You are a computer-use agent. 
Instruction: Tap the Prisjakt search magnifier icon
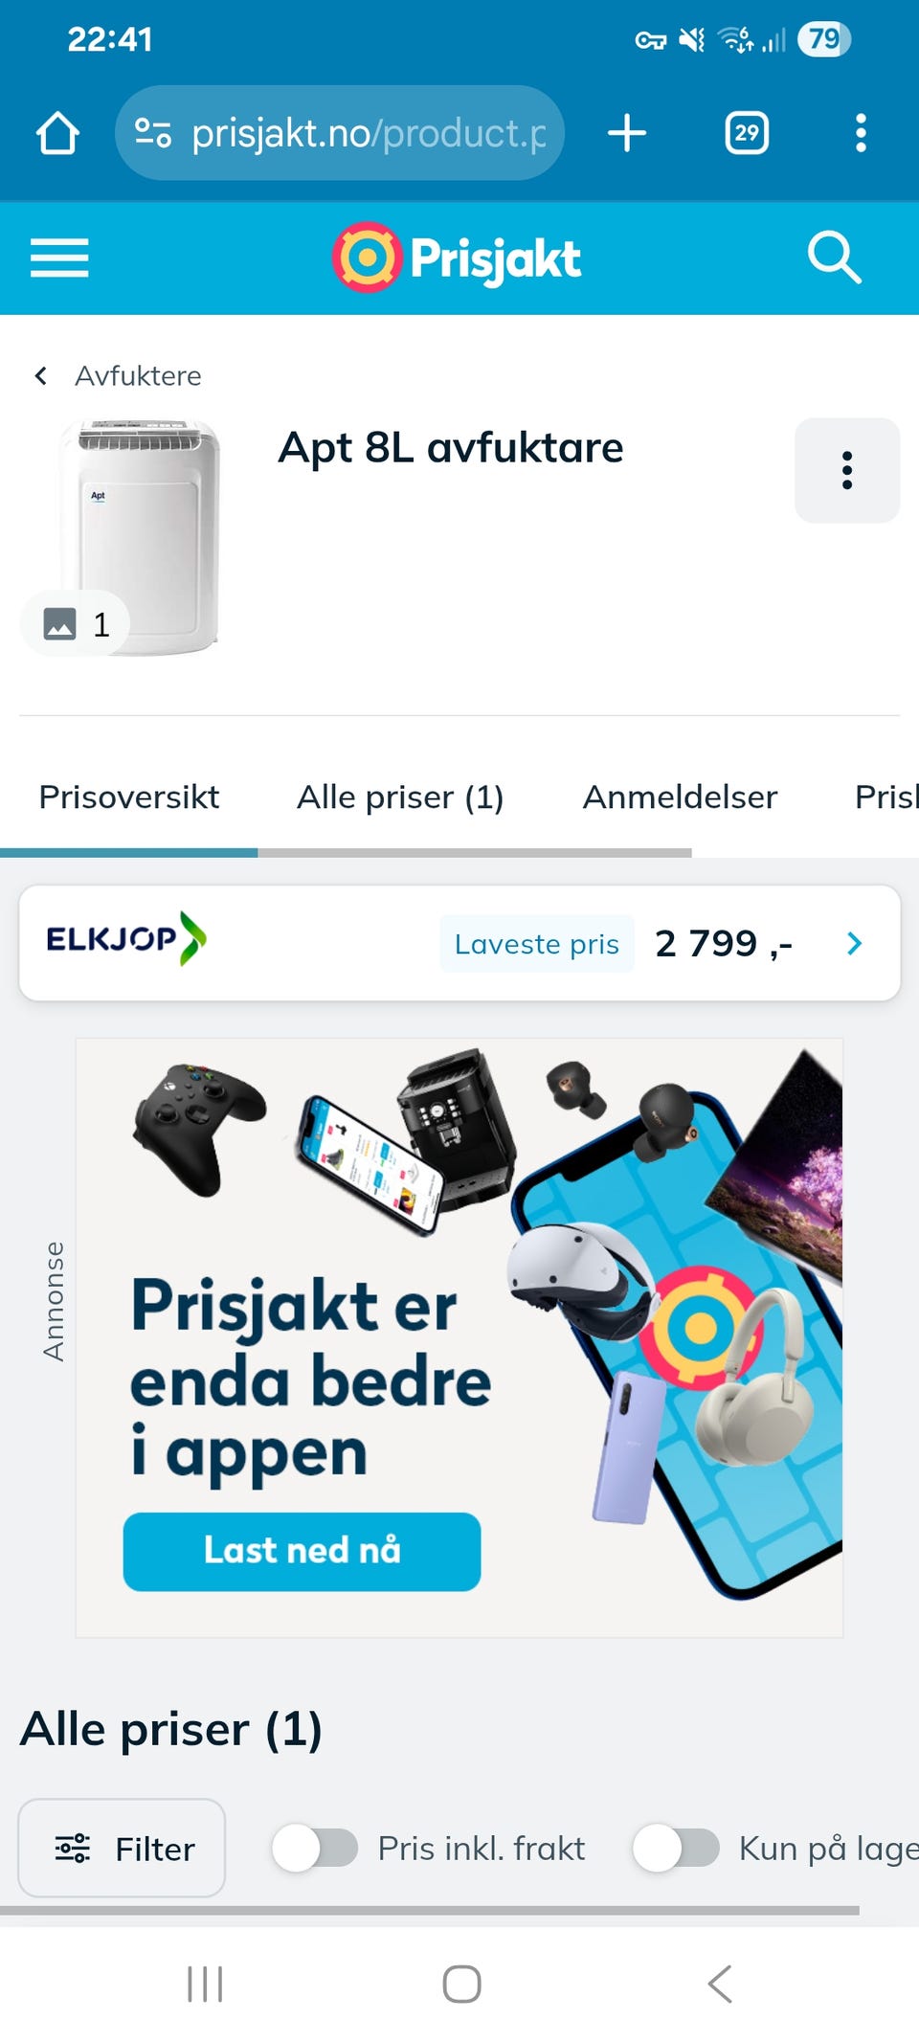coord(835,258)
